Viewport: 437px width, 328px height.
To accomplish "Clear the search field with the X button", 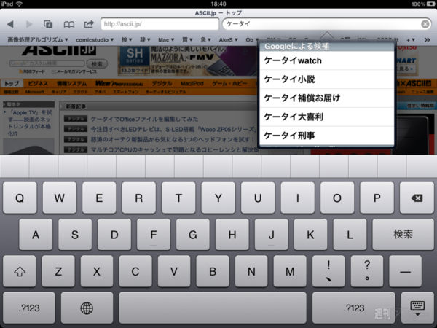I will coord(425,24).
